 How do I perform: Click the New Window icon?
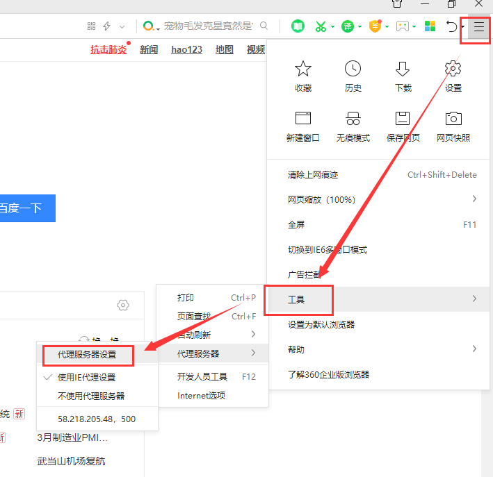303,119
